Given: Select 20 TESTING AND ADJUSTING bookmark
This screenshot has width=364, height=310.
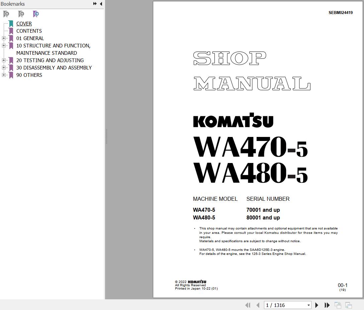Looking at the screenshot, I should (50, 60).
